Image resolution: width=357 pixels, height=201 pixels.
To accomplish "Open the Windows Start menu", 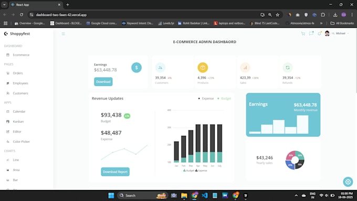I will (x=111, y=195).
